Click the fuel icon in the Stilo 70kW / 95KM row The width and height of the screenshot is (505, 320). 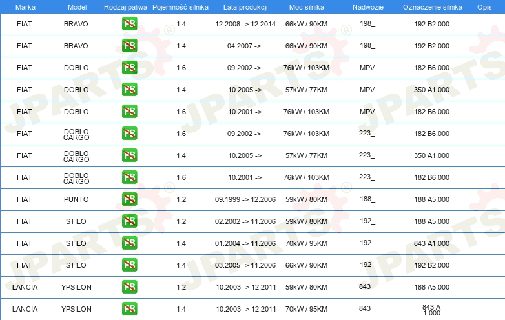point(129,243)
